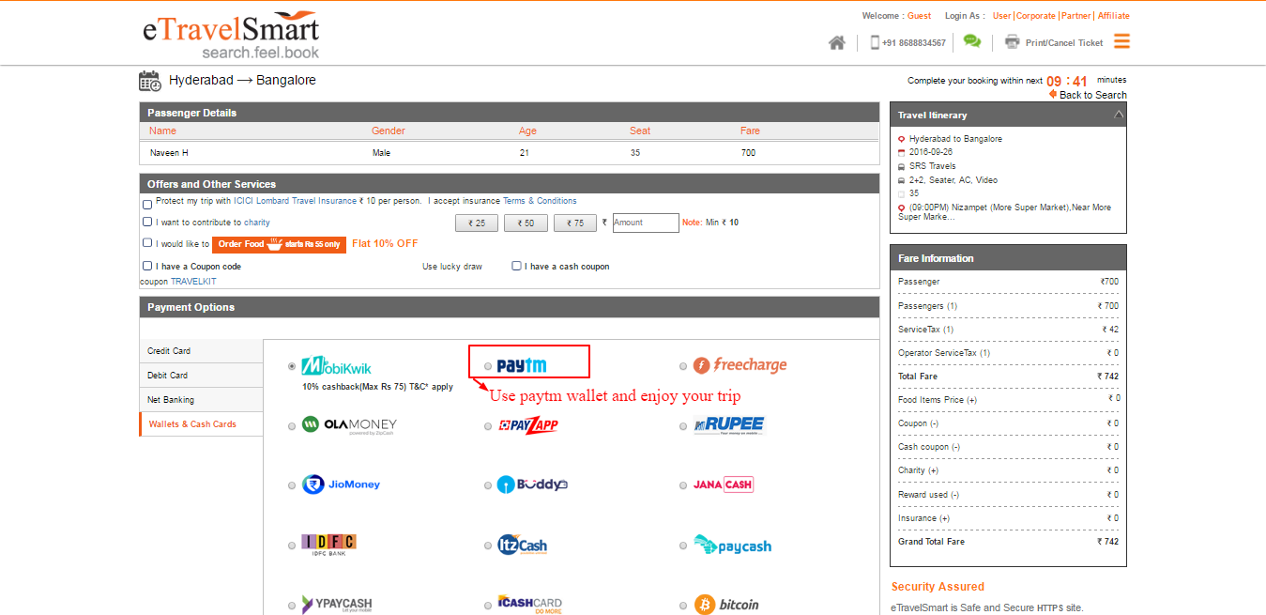Click the TRAVELKIT coupon link
The height and width of the screenshot is (615, 1266).
[193, 282]
